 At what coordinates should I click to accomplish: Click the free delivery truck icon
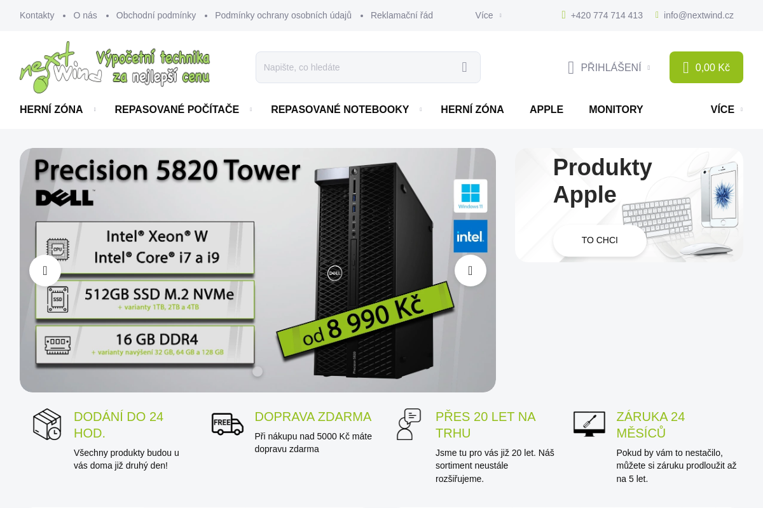[228, 424]
